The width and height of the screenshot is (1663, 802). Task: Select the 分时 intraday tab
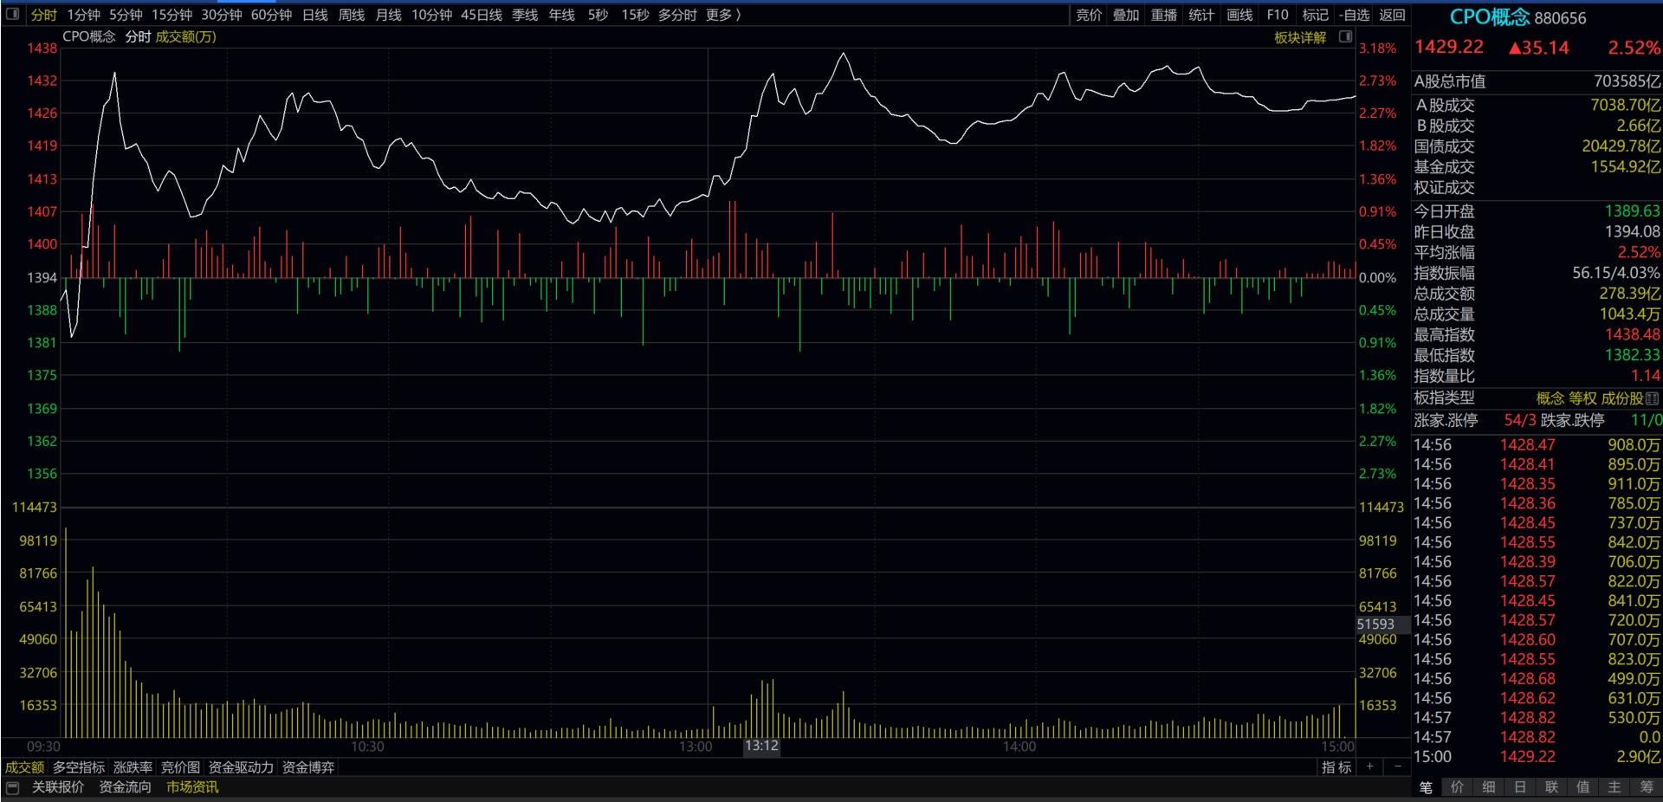coord(43,15)
